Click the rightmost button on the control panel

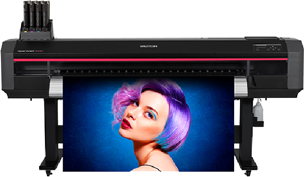[x=279, y=49]
